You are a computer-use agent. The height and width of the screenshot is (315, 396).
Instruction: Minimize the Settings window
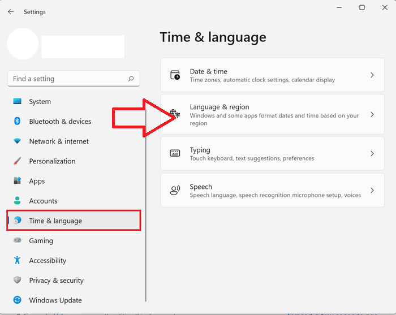[339, 7]
